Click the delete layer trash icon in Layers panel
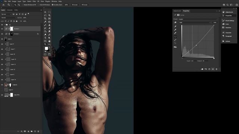 click(x=38, y=131)
